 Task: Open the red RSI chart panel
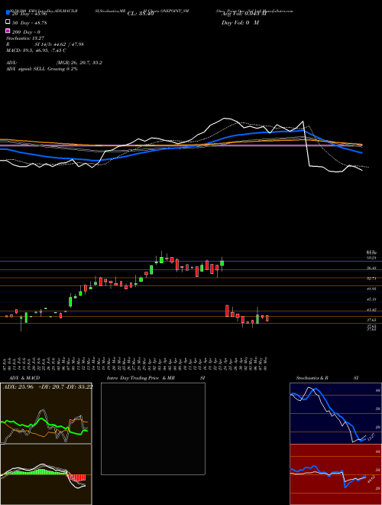pyautogui.click(x=335, y=474)
